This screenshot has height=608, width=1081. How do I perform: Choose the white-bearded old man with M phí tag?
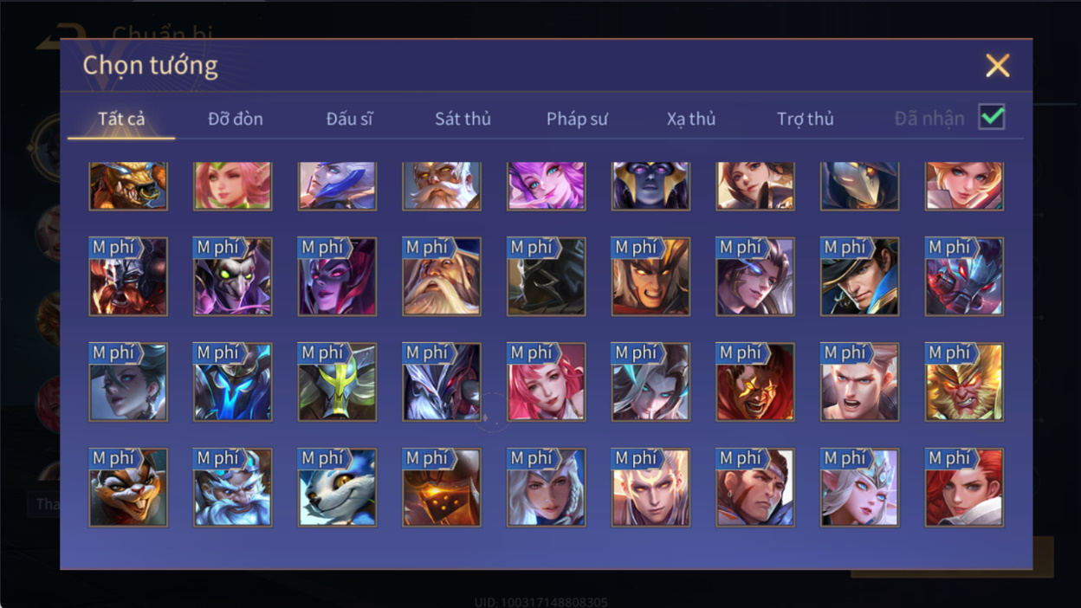click(442, 276)
